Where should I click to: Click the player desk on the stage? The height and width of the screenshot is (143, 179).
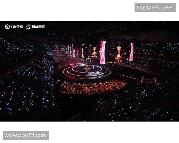tap(94, 74)
